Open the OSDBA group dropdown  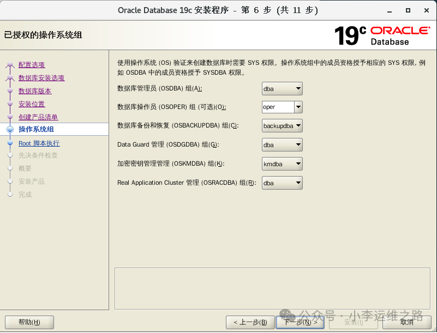click(282, 89)
